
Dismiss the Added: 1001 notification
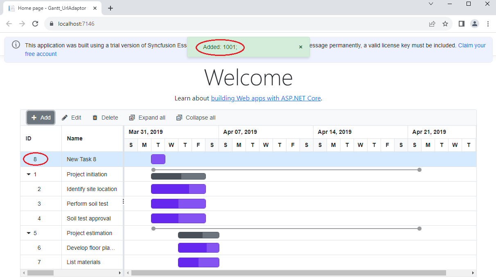[301, 47]
